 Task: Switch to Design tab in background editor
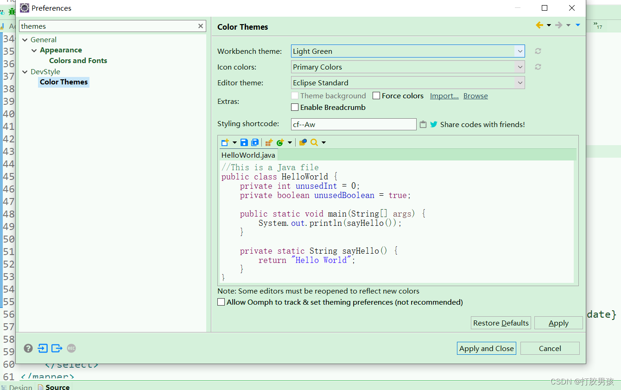tap(17, 386)
